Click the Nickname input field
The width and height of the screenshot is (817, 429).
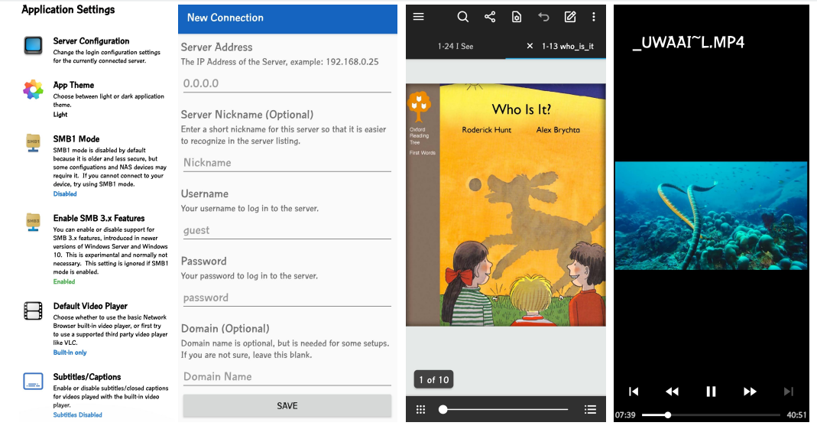pos(287,163)
